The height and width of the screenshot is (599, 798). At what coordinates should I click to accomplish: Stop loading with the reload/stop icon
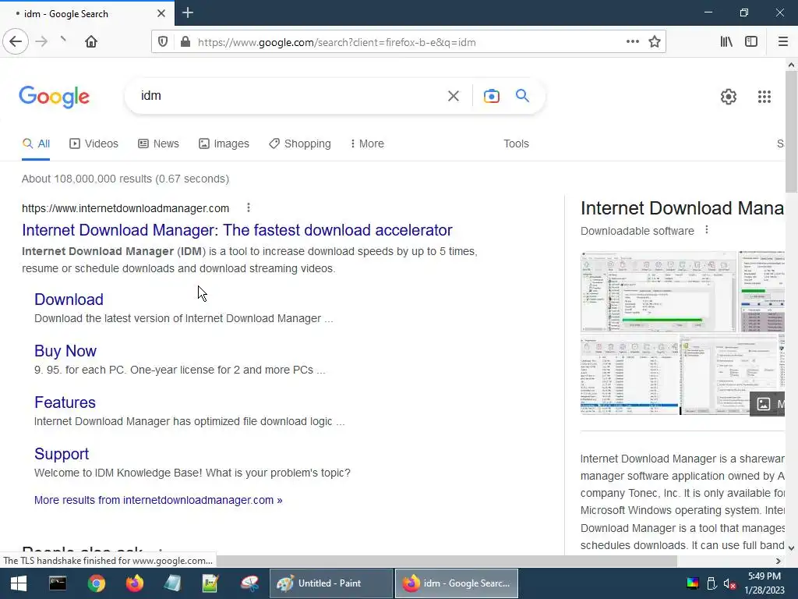[63, 40]
